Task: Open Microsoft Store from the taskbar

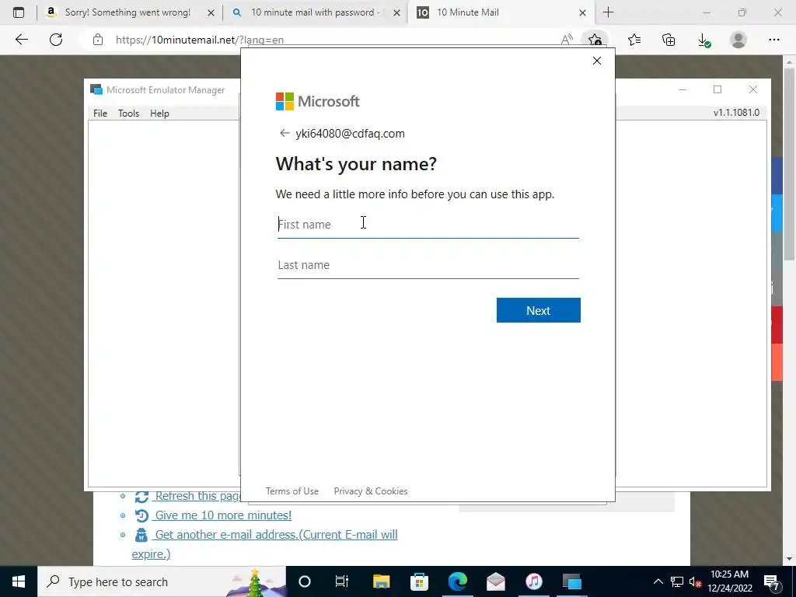Action: coord(419,581)
